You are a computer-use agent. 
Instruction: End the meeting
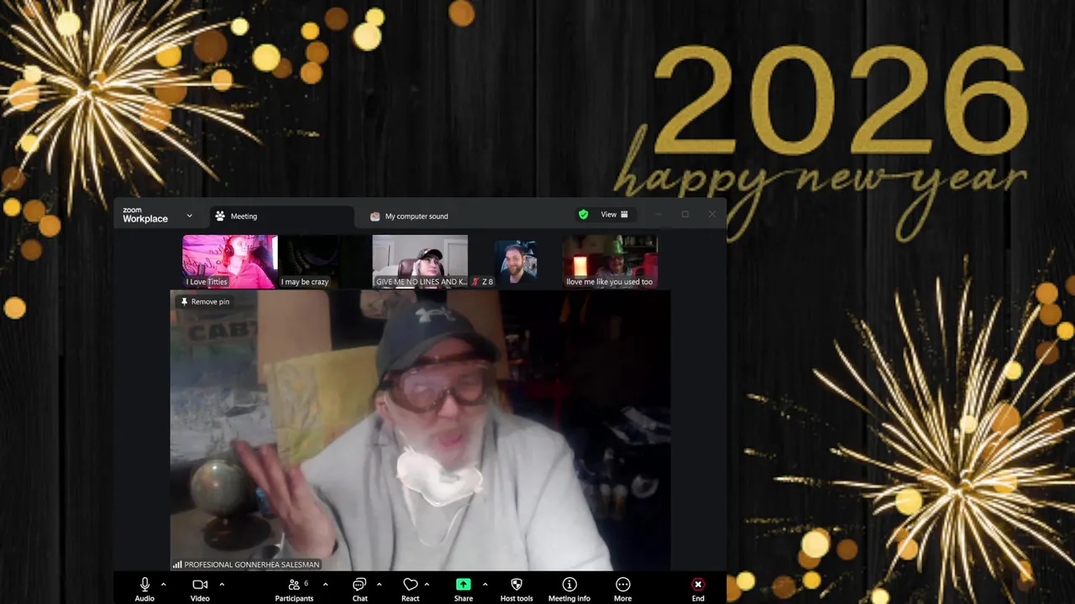[x=698, y=589]
